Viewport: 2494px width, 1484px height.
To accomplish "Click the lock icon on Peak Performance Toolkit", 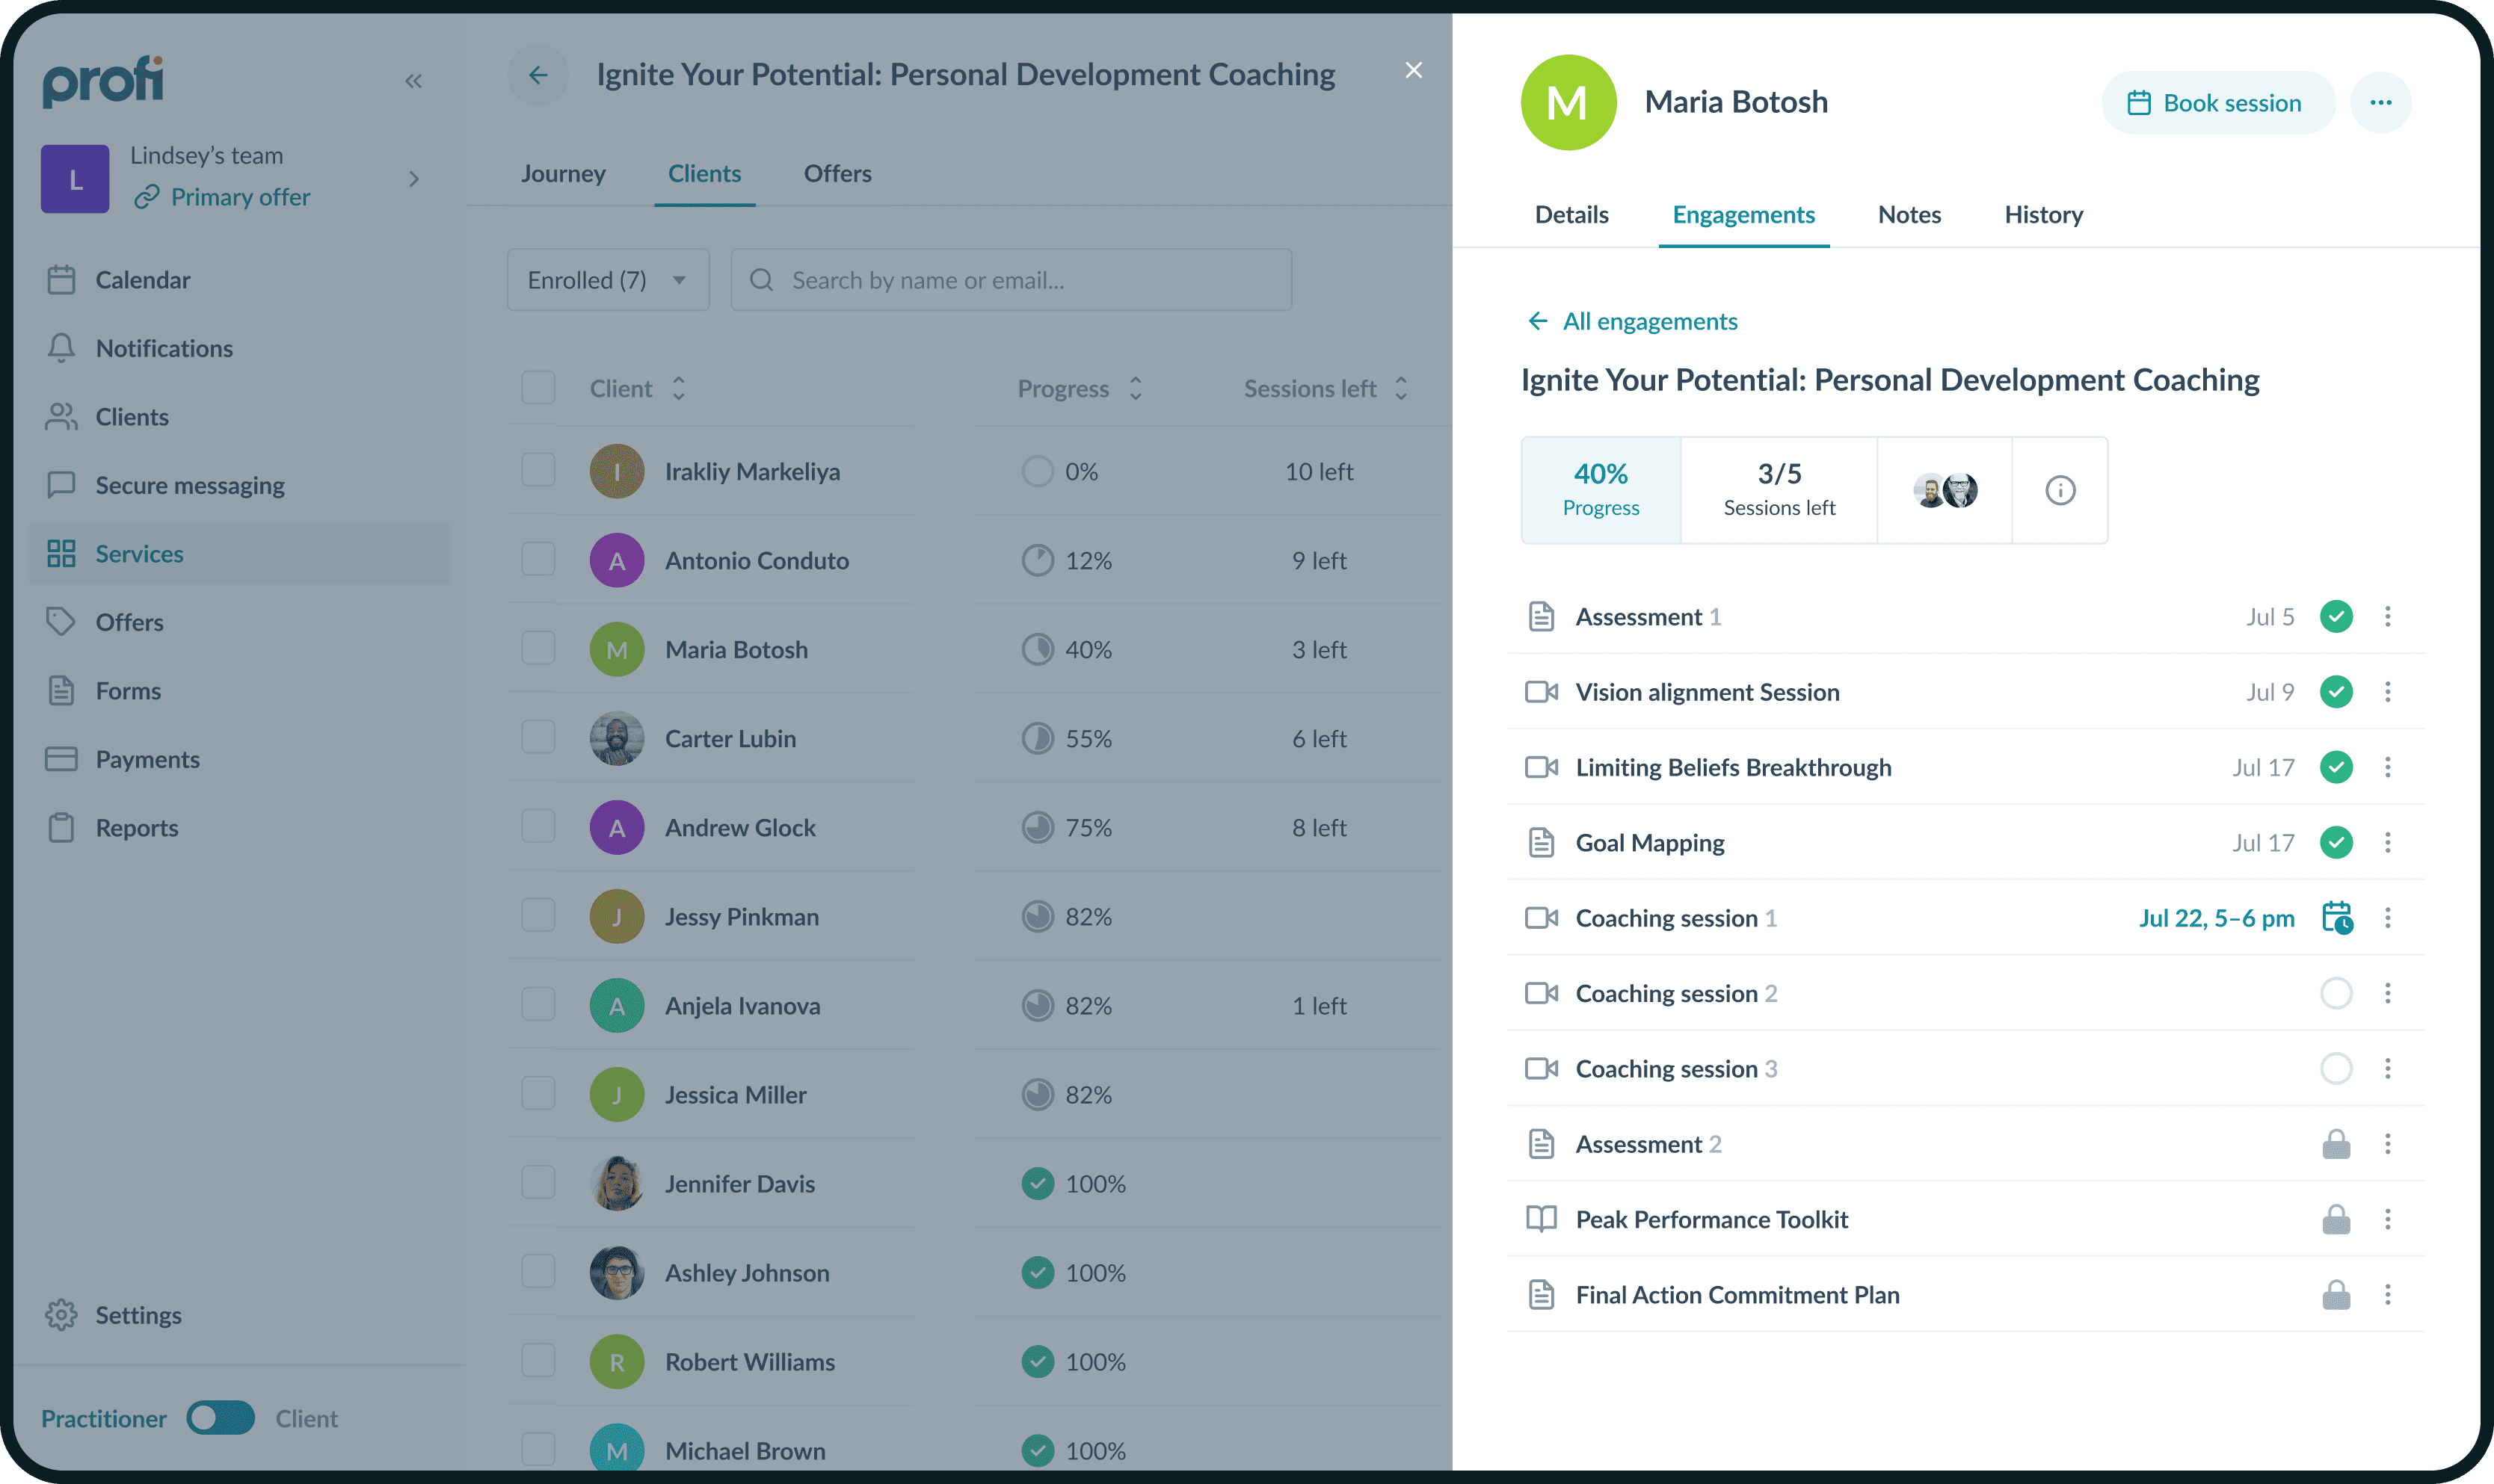I will pyautogui.click(x=2335, y=1219).
